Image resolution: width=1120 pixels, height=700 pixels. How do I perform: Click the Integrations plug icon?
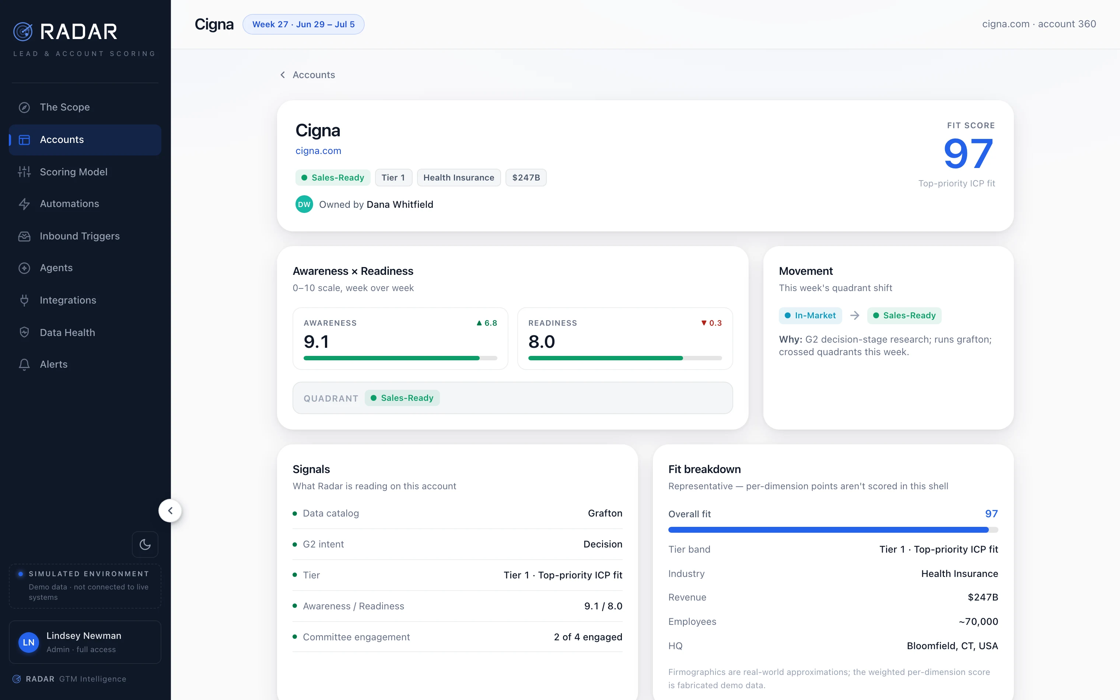click(24, 301)
